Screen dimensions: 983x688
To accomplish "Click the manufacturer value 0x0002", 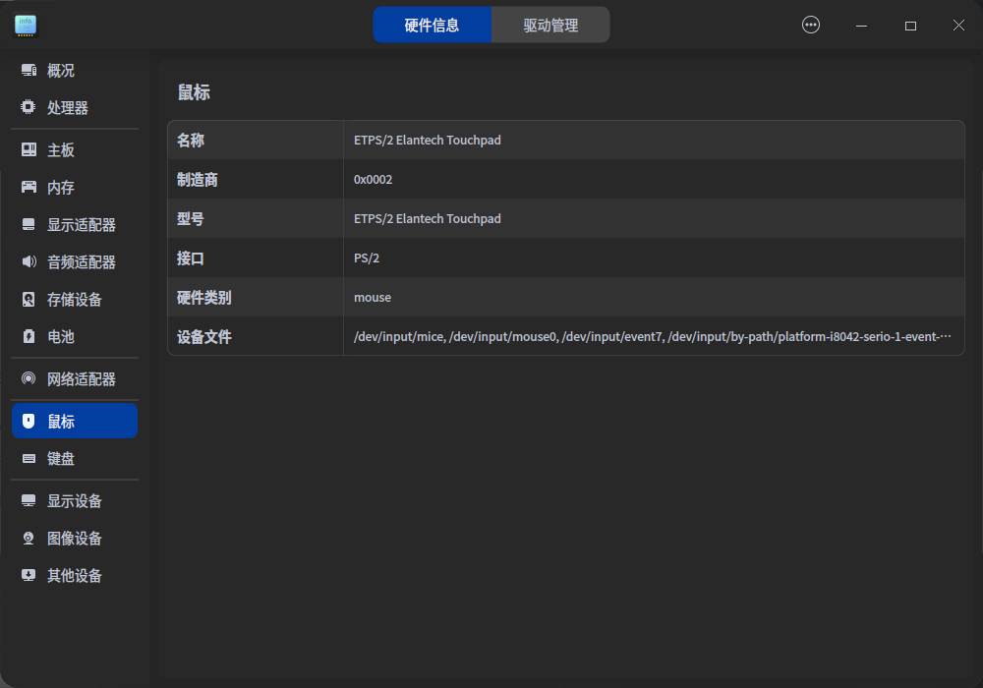I will pos(373,180).
